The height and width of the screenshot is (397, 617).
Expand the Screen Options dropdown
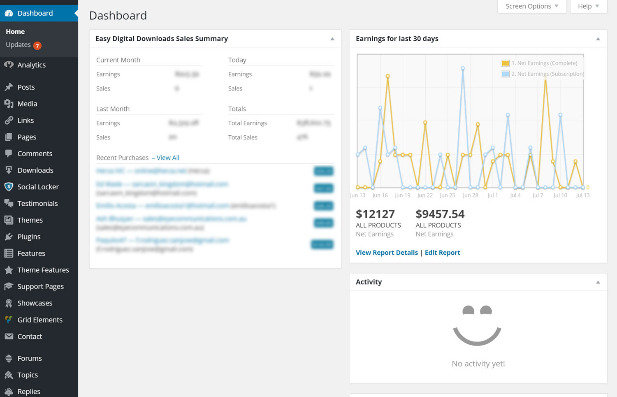531,6
